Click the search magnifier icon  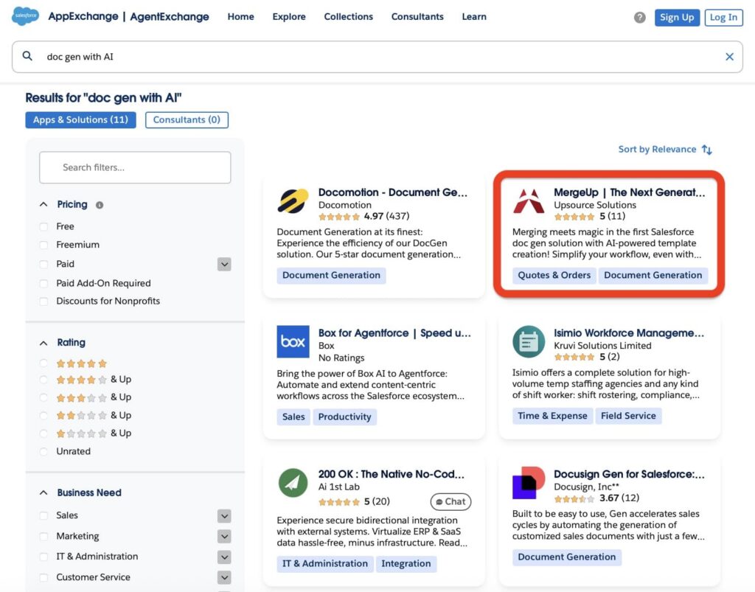(27, 56)
